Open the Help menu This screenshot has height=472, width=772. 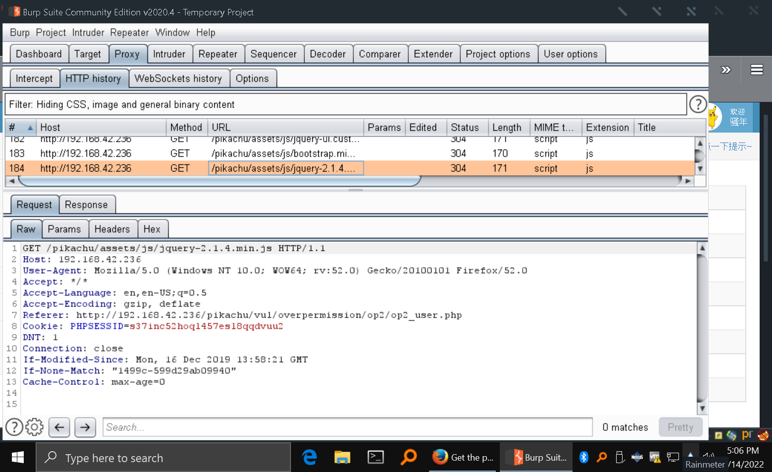205,33
